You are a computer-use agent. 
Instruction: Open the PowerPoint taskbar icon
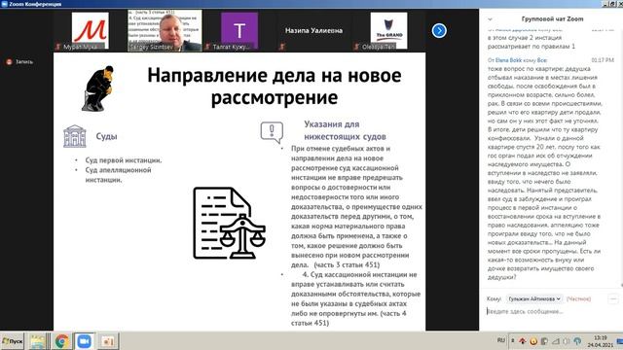107,341
